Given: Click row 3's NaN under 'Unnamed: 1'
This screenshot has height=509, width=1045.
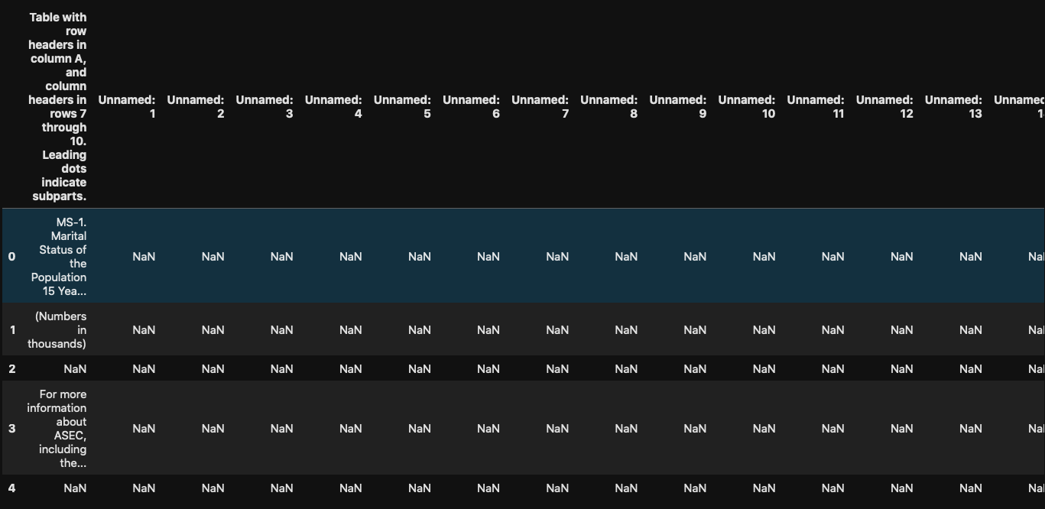Looking at the screenshot, I should click(x=144, y=429).
